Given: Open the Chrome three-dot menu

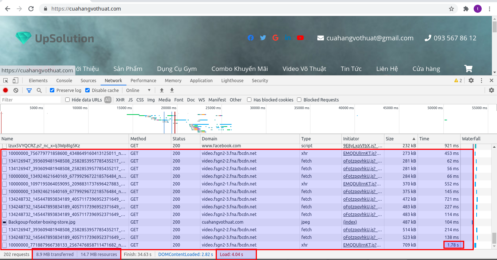Looking at the screenshot, I should coord(489,9).
